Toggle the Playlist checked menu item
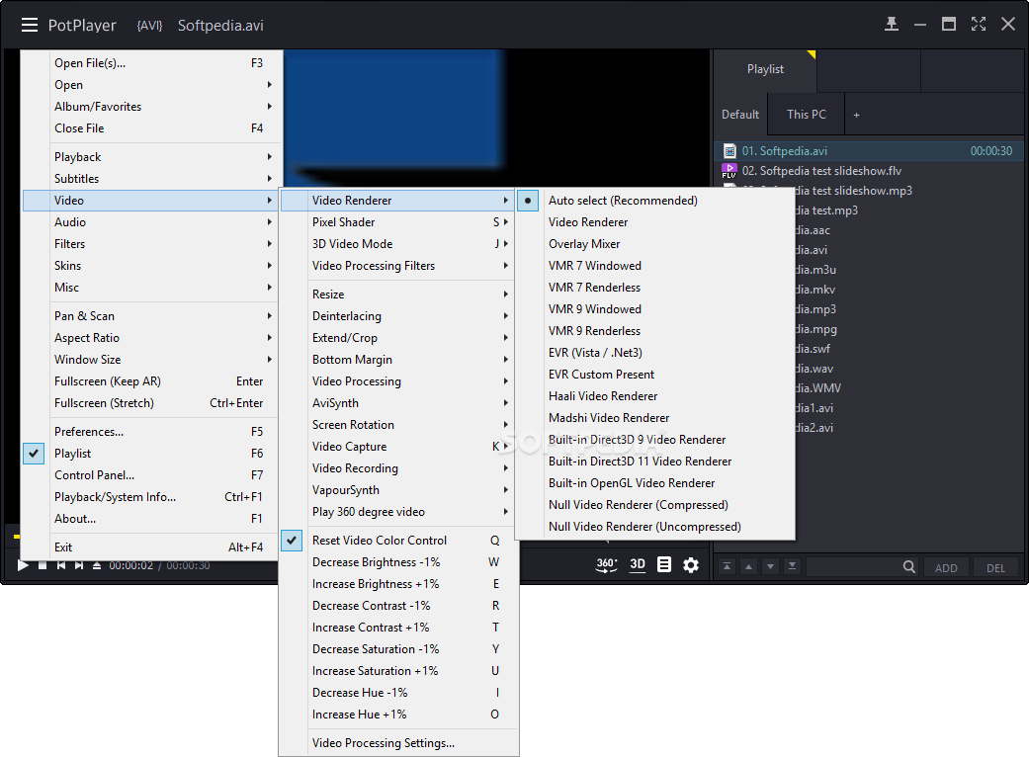The height and width of the screenshot is (757, 1029). click(x=151, y=454)
